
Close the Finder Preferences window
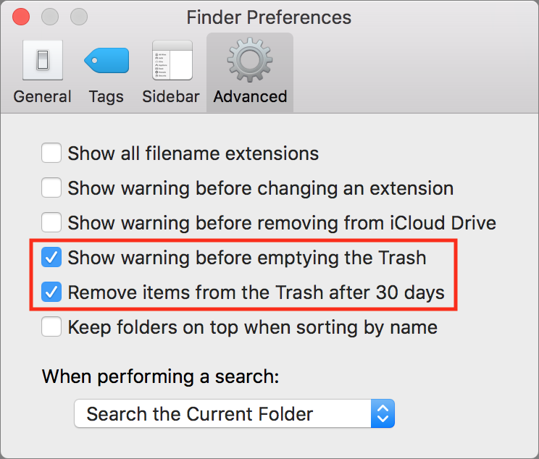tap(21, 17)
